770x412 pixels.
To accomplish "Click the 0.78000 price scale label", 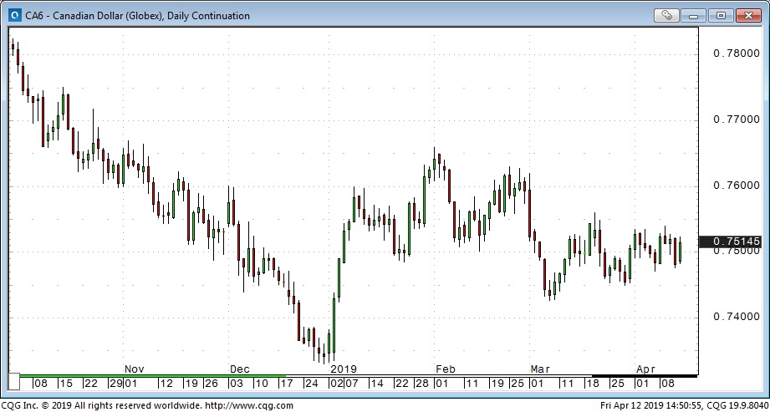I will click(736, 53).
